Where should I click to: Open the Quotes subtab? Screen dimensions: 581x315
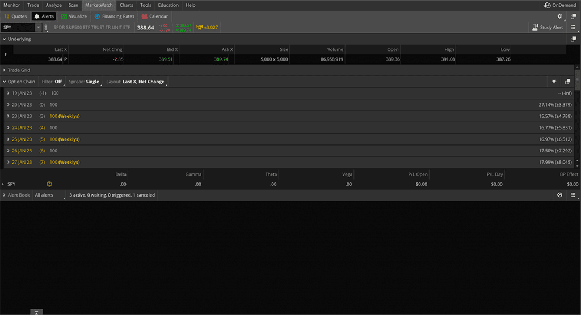pyautogui.click(x=15, y=16)
